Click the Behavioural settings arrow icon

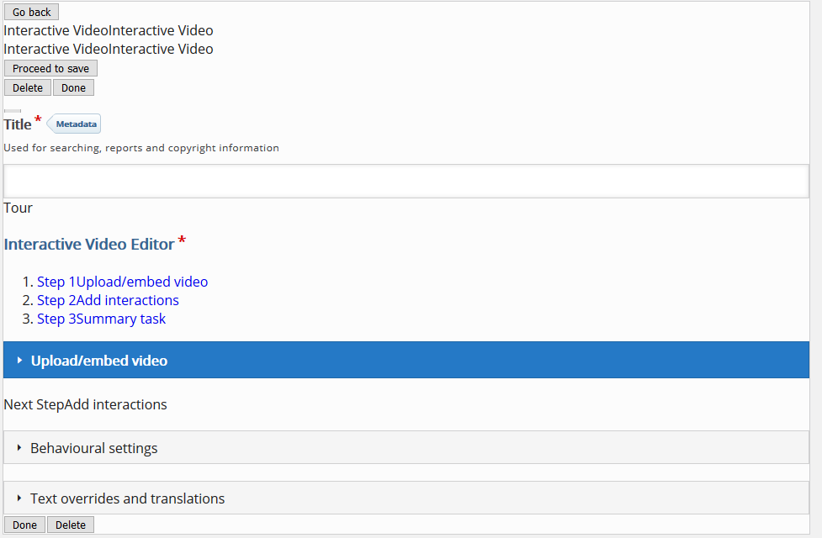coord(19,448)
